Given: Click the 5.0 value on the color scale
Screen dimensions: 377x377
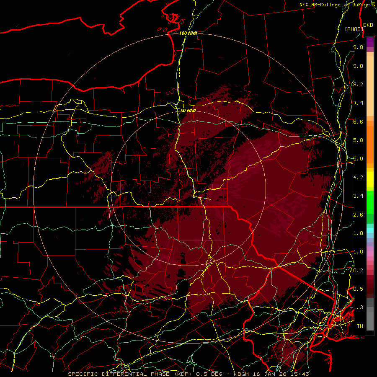Looking at the screenshot, I should [358, 159].
